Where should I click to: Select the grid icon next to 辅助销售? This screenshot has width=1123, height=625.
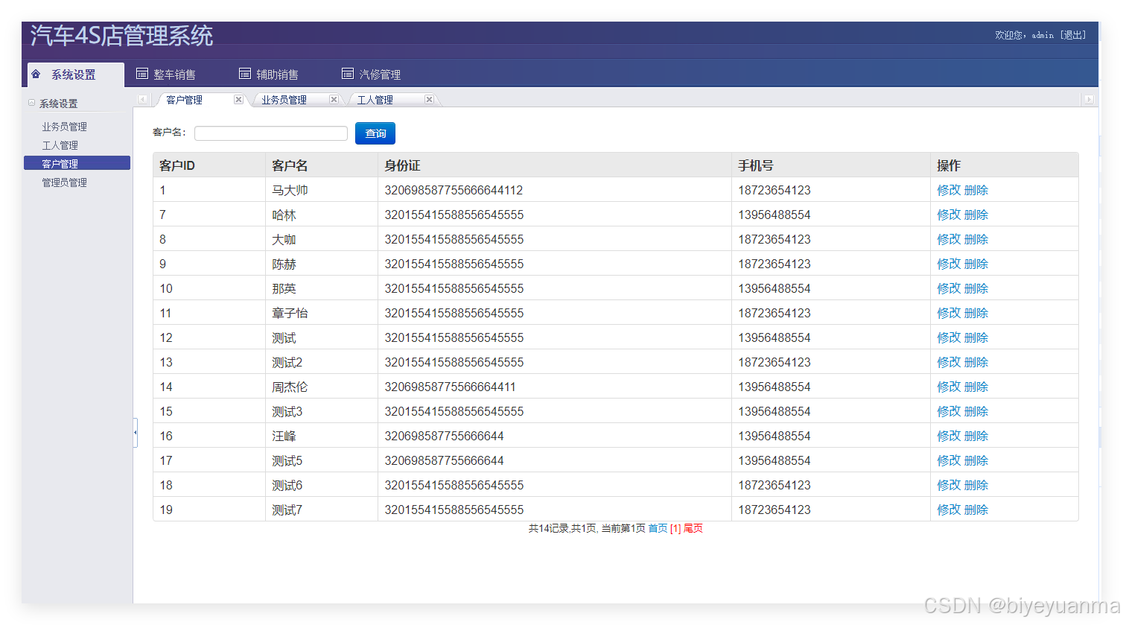coord(244,73)
